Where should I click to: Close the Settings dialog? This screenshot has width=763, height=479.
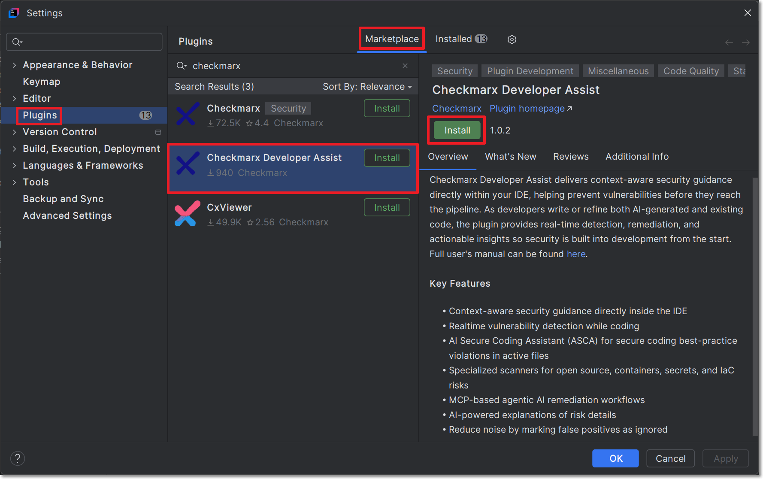click(748, 13)
